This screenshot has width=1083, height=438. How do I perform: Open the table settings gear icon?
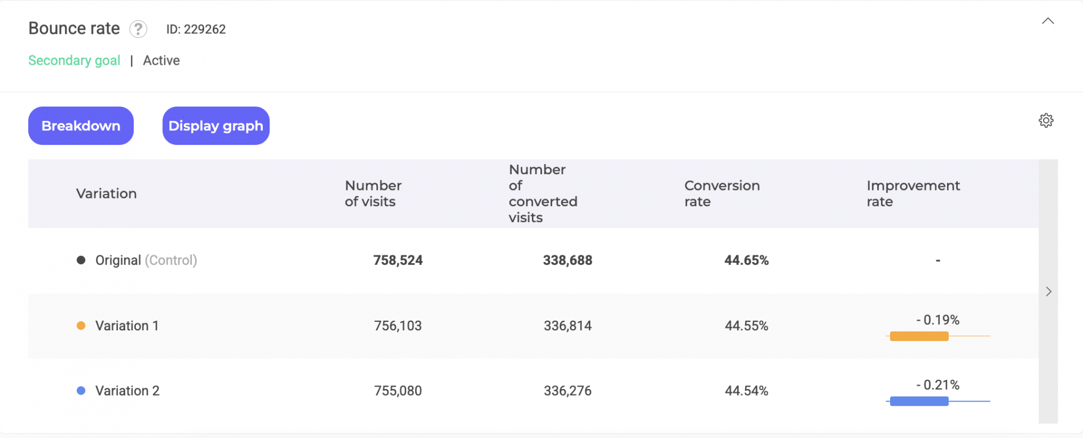pos(1046,121)
